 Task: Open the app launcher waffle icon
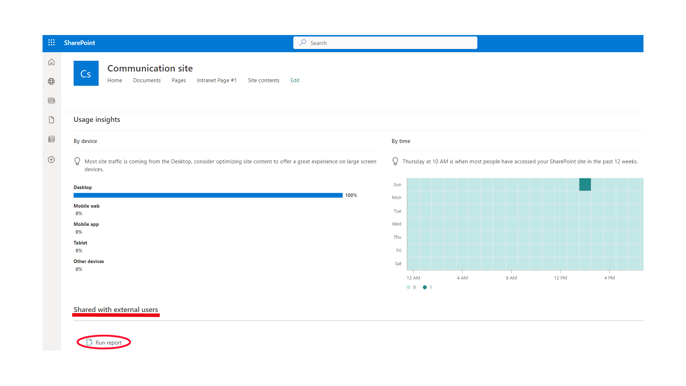[51, 43]
